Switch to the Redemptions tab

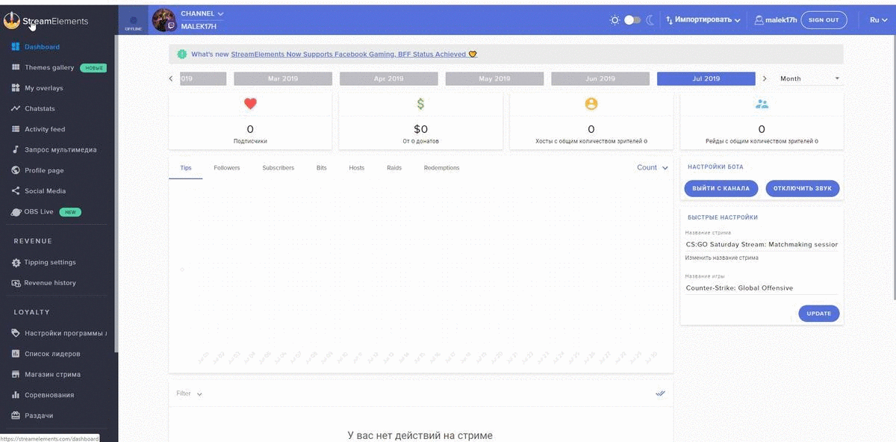441,168
